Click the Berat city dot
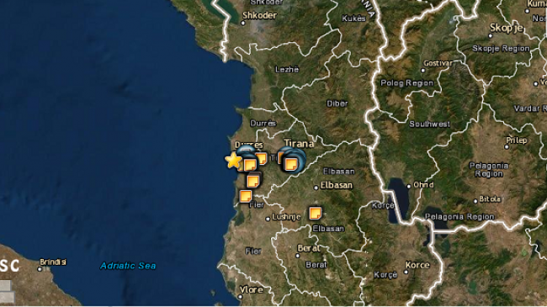This screenshot has height=307, width=547. [x=298, y=256]
